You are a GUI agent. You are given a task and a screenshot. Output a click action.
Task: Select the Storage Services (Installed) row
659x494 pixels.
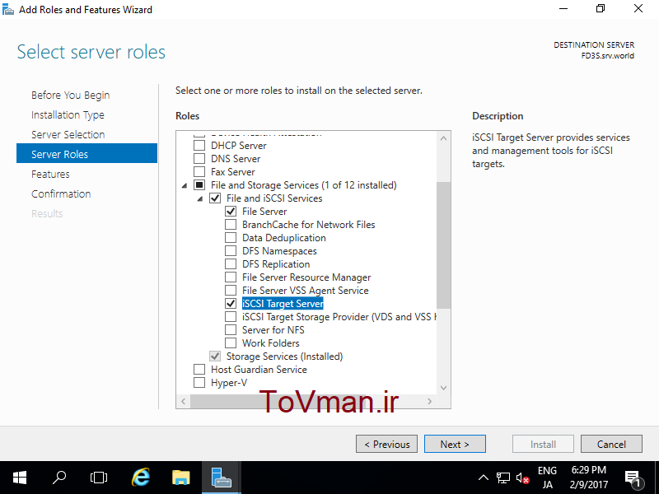click(x=284, y=357)
